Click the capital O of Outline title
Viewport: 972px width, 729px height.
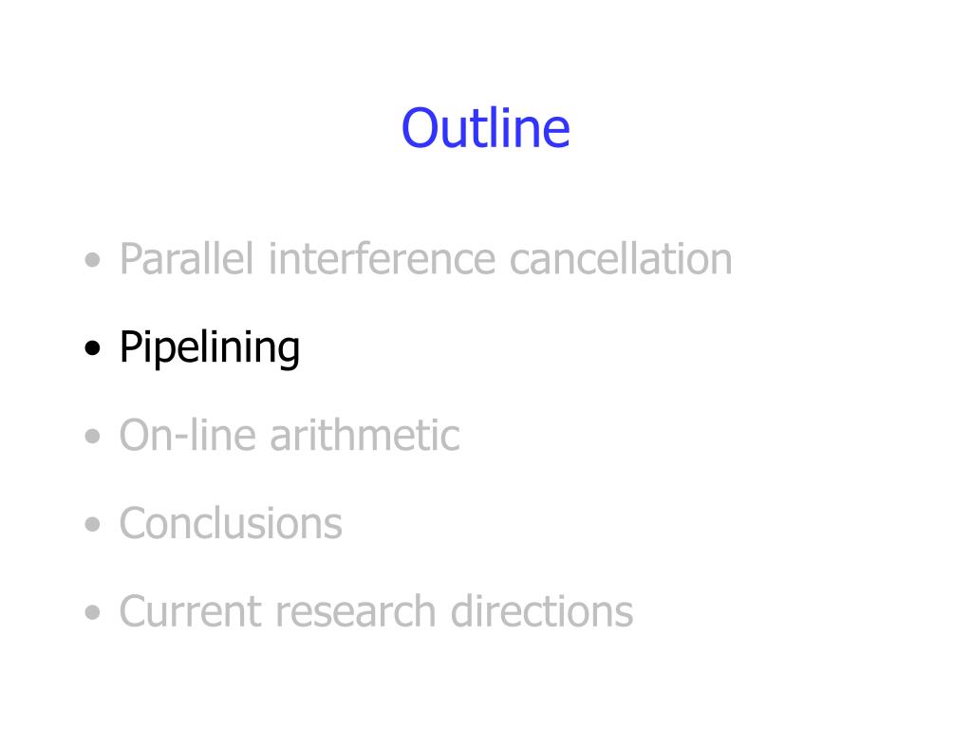[x=421, y=128]
